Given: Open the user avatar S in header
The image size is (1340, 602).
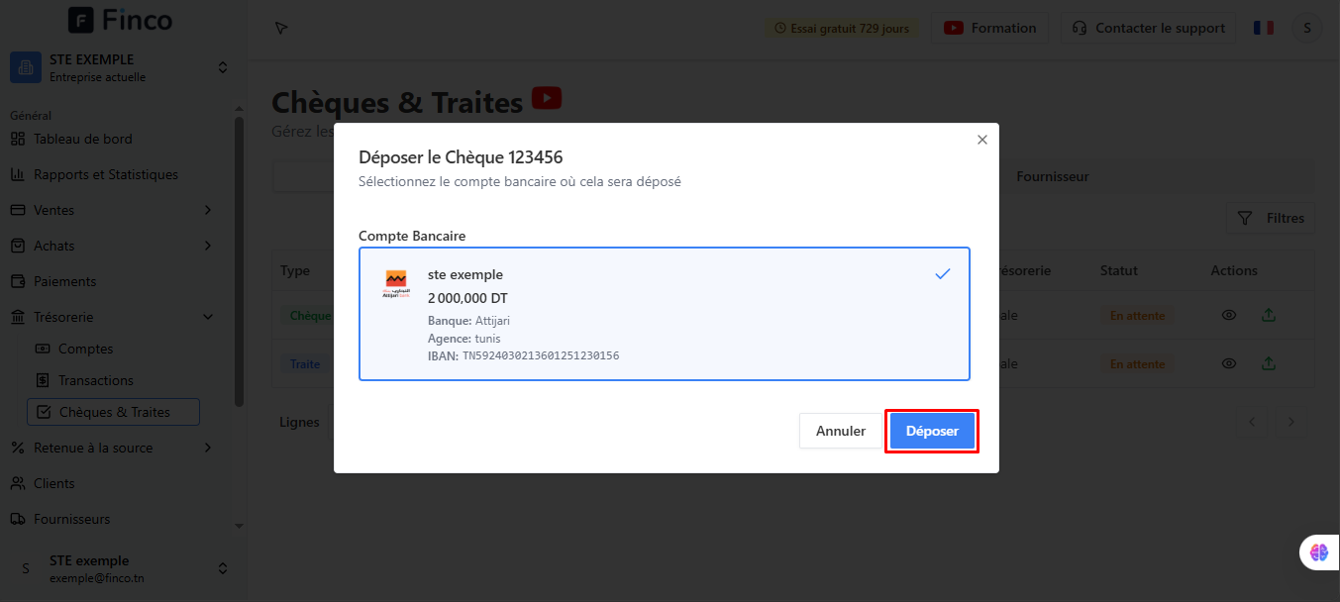Looking at the screenshot, I should point(1306,28).
